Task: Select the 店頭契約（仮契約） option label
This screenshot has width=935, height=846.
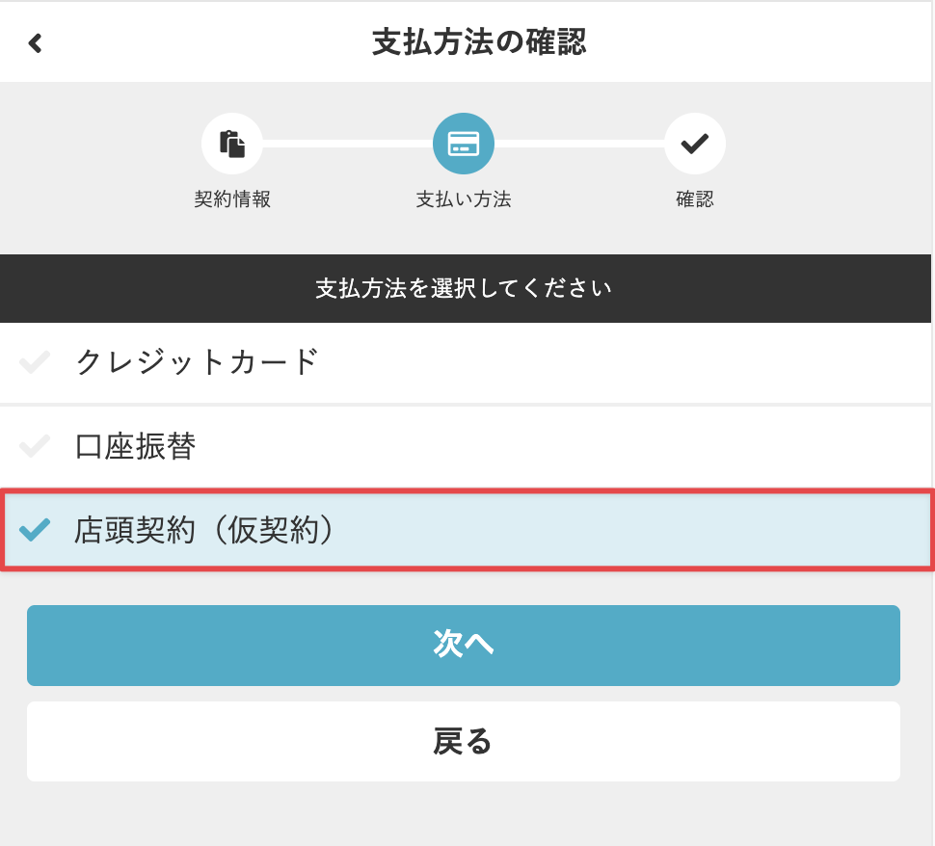Action: click(x=204, y=530)
